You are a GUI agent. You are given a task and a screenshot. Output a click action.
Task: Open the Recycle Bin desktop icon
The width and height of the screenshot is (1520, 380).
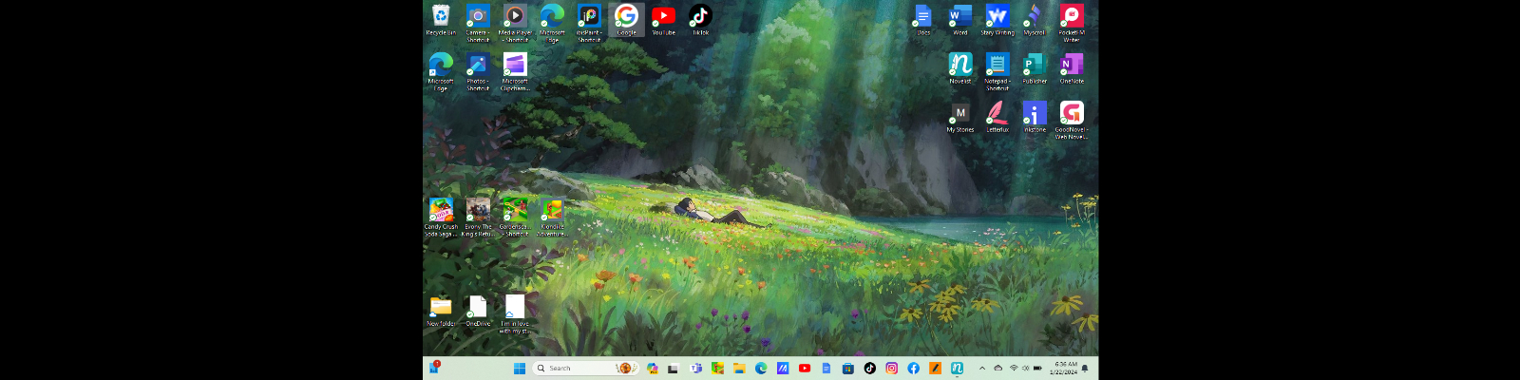441,21
